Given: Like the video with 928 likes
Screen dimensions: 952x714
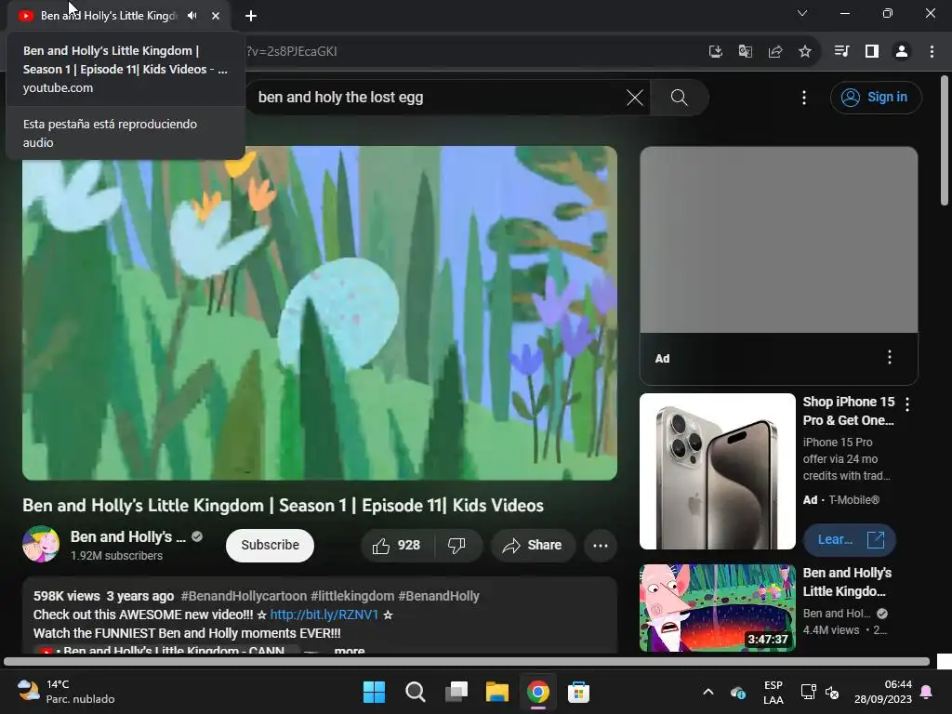Looking at the screenshot, I should (x=396, y=545).
